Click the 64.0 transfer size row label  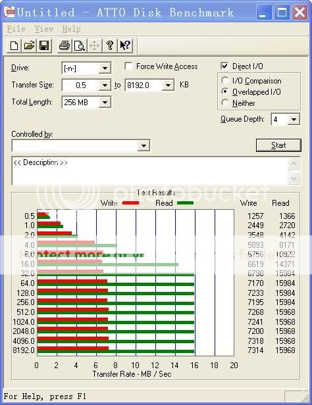pyautogui.click(x=28, y=283)
